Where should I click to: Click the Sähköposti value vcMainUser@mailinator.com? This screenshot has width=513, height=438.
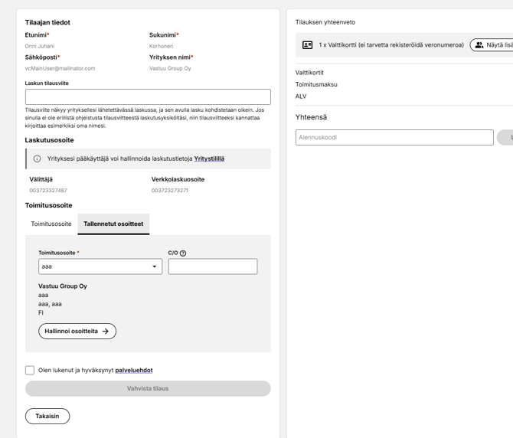click(x=60, y=68)
